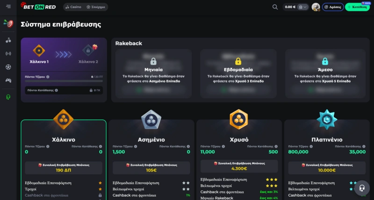Open the live broadcast icon in the sidebar
Image resolution: width=374 pixels, height=200 pixels.
[x=8, y=54]
